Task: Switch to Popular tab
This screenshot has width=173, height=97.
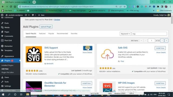Action: pyautogui.click(x=51, y=33)
